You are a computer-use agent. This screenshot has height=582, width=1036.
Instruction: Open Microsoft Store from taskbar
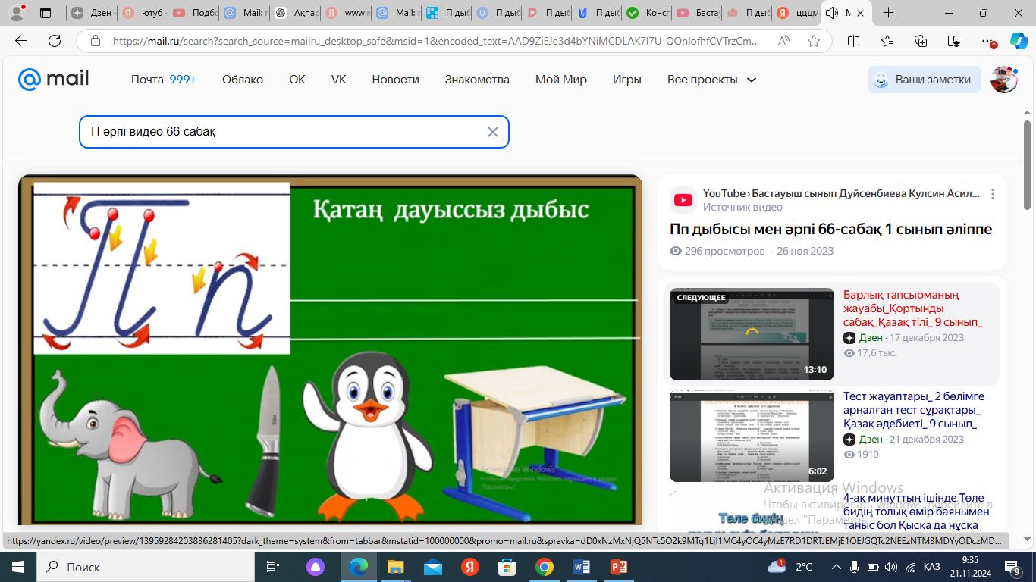click(507, 567)
